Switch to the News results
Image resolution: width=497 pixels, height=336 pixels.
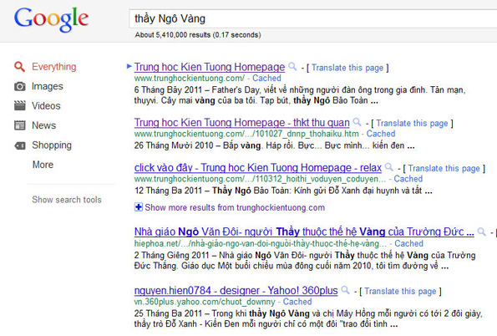pyautogui.click(x=43, y=125)
